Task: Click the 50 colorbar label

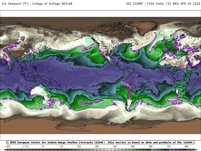Action: (x=133, y=146)
